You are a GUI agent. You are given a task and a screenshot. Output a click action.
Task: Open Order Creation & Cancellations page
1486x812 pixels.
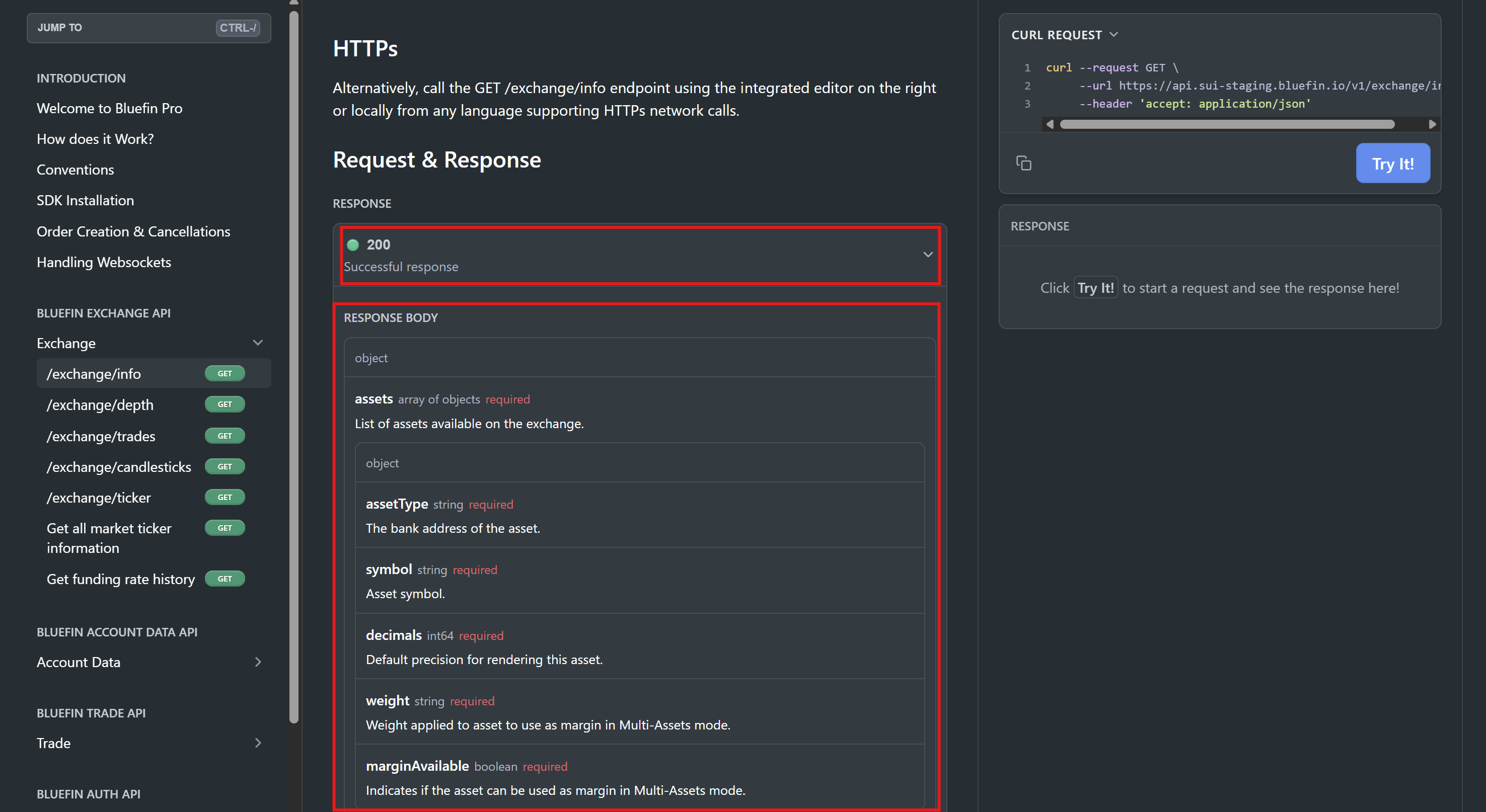pos(133,231)
